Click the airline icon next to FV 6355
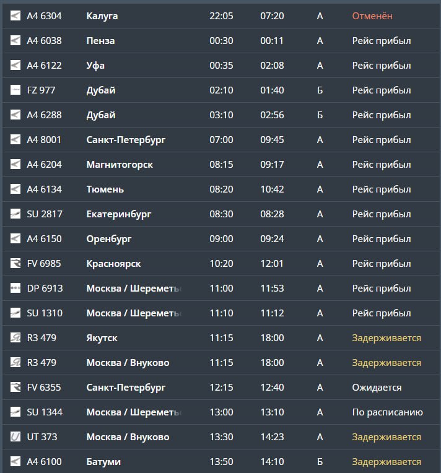The width and height of the screenshot is (441, 473). point(15,388)
